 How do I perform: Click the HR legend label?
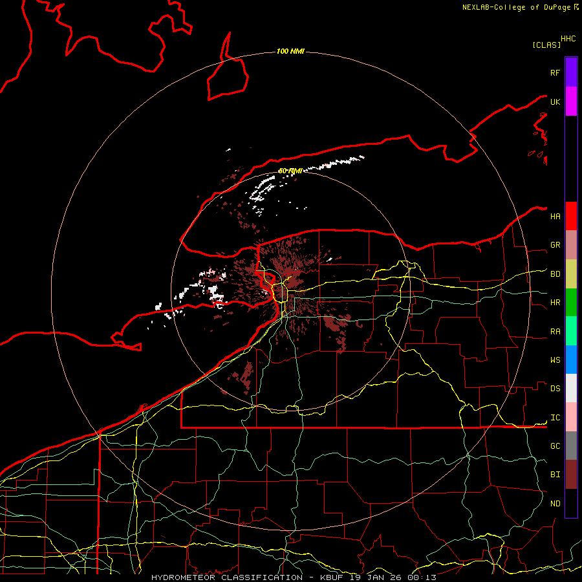(x=555, y=303)
